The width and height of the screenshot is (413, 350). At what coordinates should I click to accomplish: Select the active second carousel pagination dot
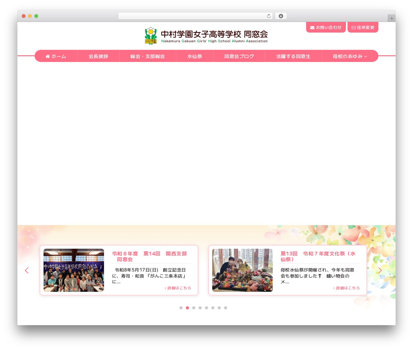coord(187,308)
